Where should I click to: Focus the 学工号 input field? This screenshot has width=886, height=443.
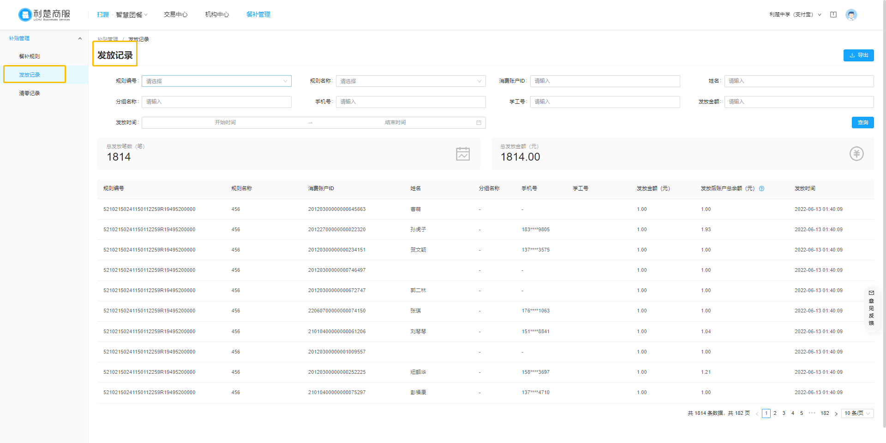[605, 102]
